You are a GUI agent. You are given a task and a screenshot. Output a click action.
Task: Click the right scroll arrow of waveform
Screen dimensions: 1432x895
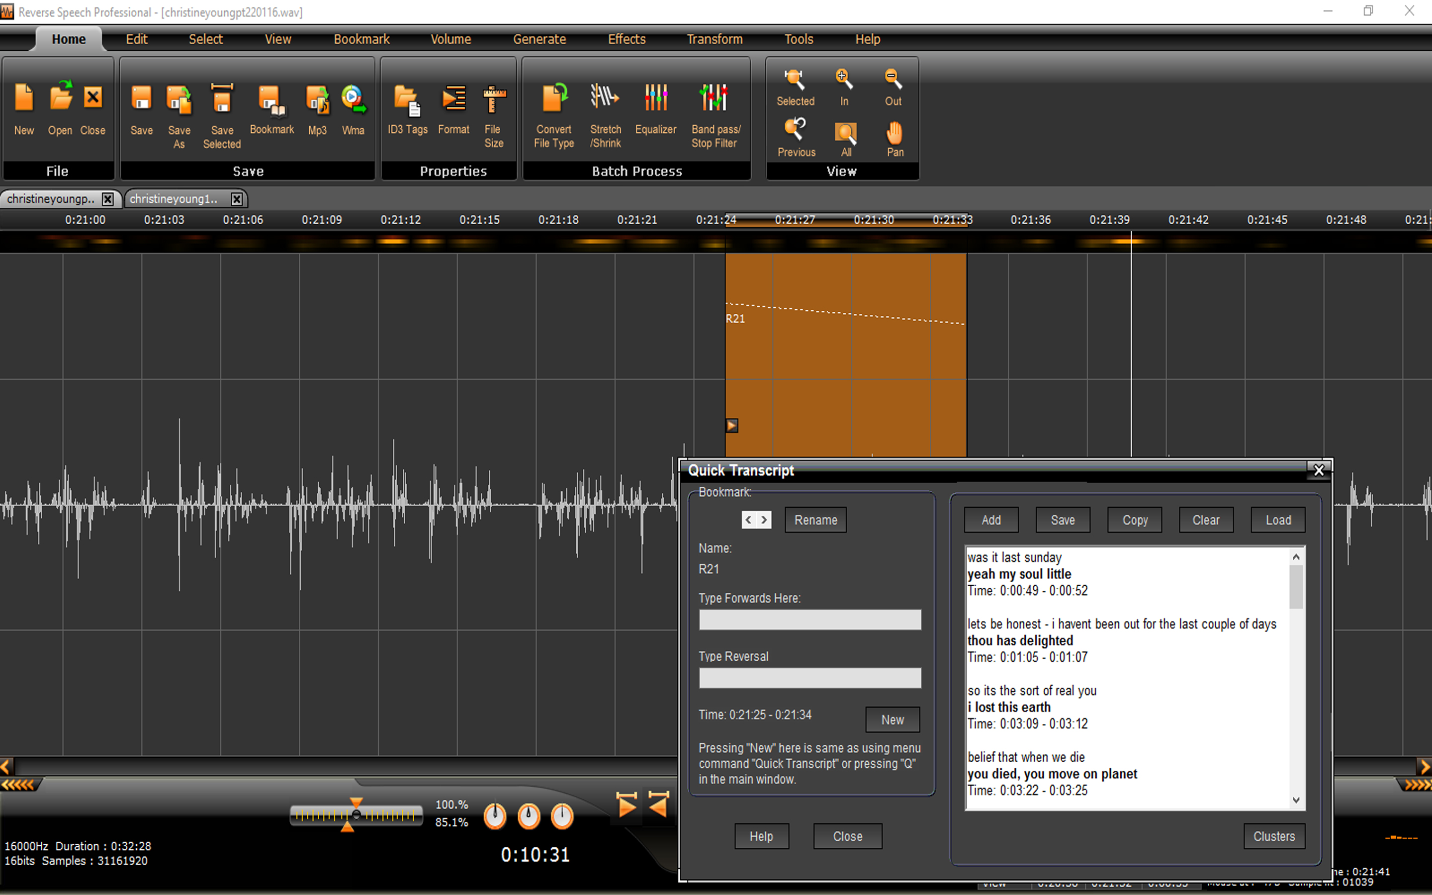coord(1425,767)
